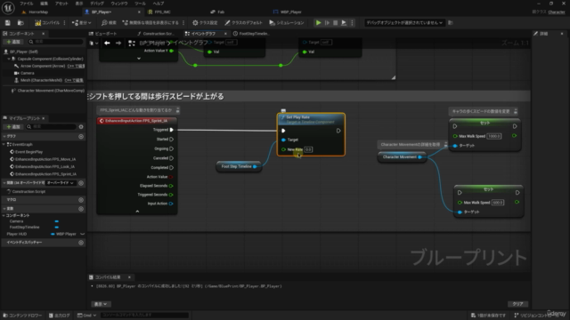Save the current blueprint asset

[8, 22]
